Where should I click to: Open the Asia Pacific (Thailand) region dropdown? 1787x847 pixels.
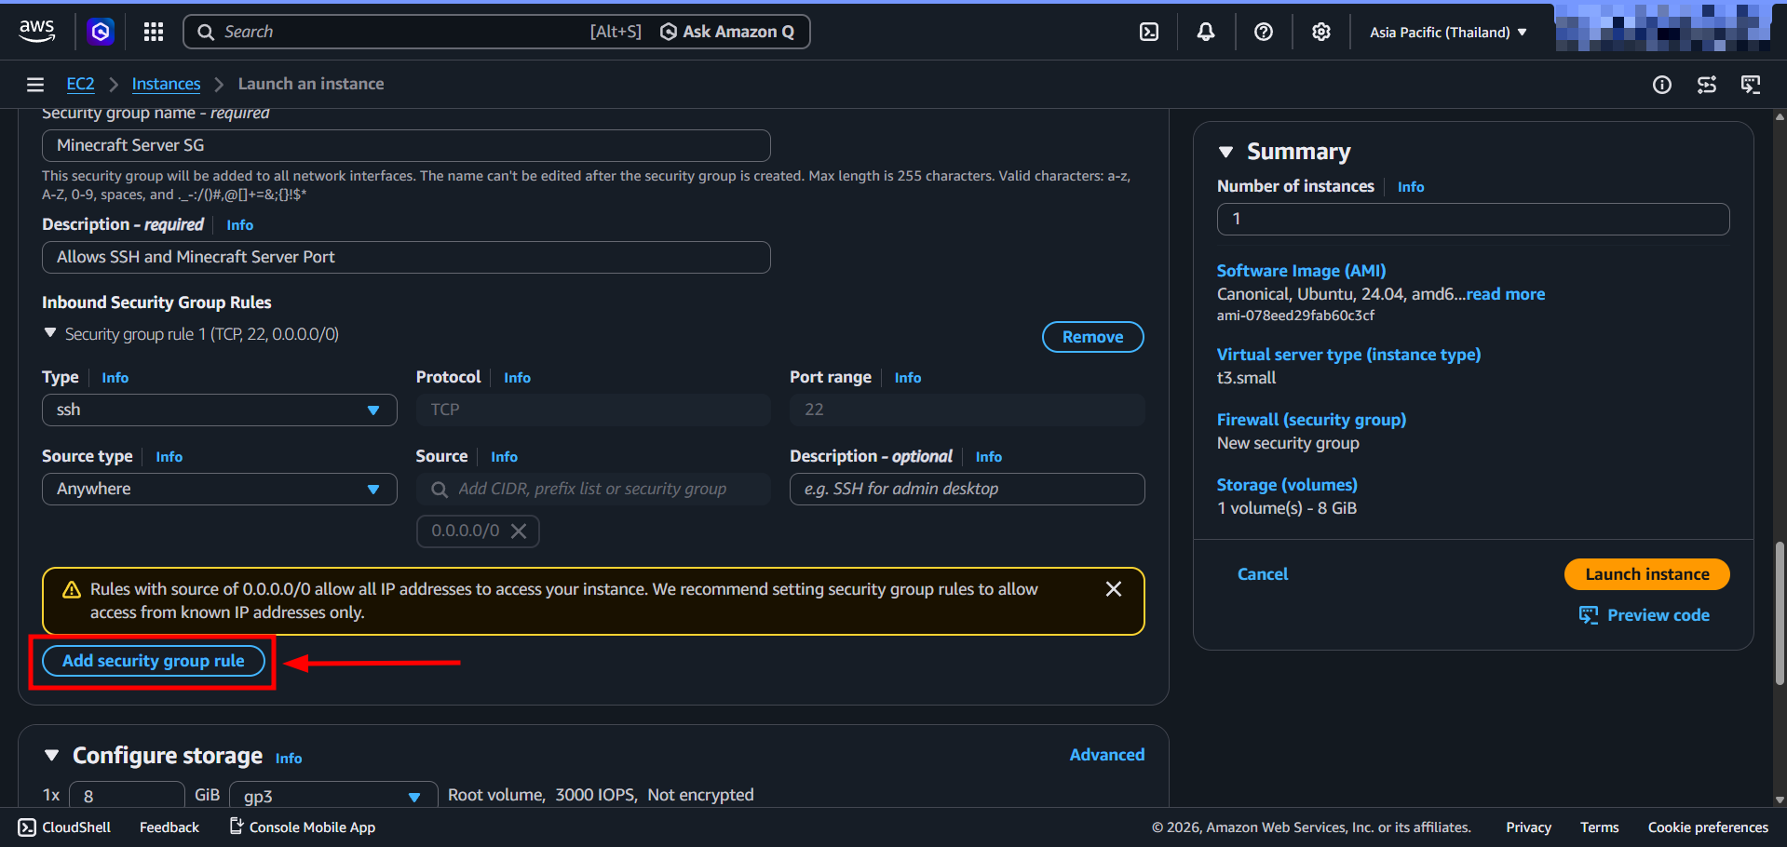[x=1448, y=32]
